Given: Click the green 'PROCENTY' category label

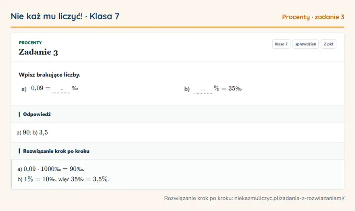Looking at the screenshot, I should [x=30, y=43].
